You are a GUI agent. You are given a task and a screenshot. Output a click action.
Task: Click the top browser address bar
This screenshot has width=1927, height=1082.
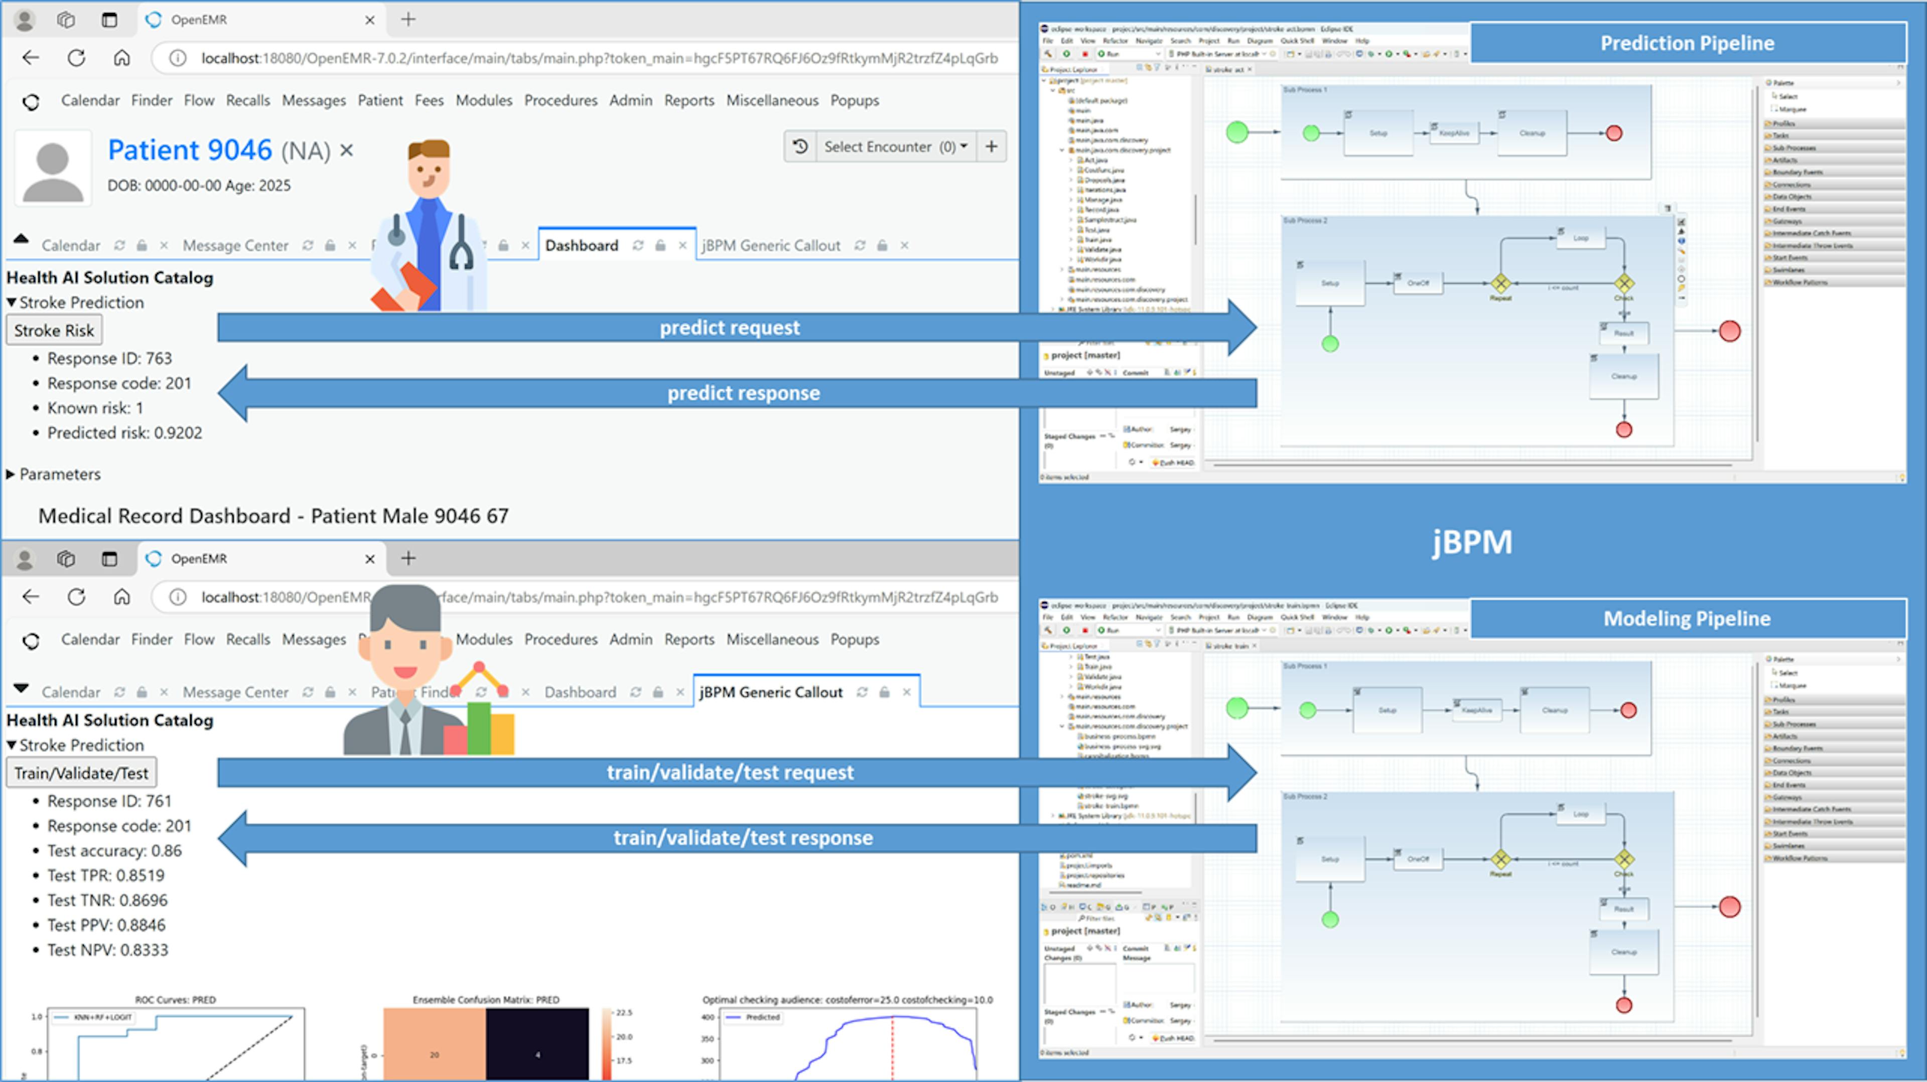[599, 58]
